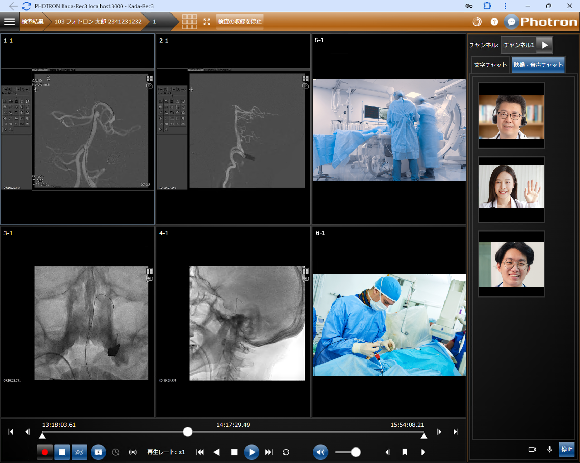Screen dimensions: 580x463
Task: Click the timeline position handle at 14:17:29
Action: coord(188,432)
